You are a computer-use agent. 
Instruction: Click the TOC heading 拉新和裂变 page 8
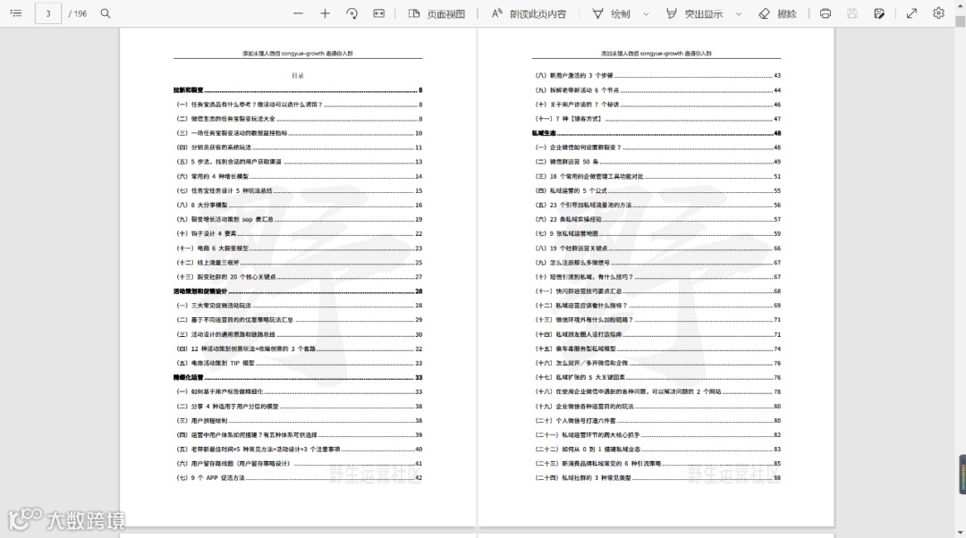coord(298,90)
